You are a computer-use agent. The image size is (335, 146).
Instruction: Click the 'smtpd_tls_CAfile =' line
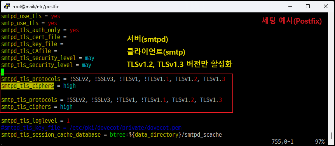pos(29,51)
